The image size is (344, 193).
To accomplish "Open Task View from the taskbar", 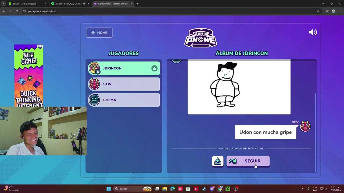I will (157, 189).
